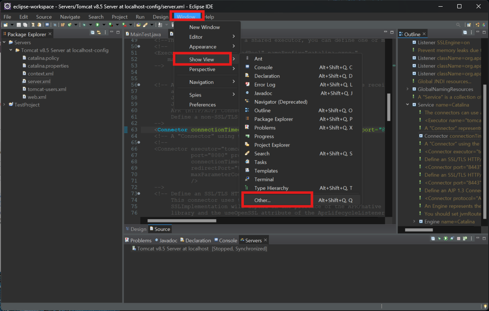Close the Package Explorer tab
Image resolution: width=489 pixels, height=311 pixels.
50,34
